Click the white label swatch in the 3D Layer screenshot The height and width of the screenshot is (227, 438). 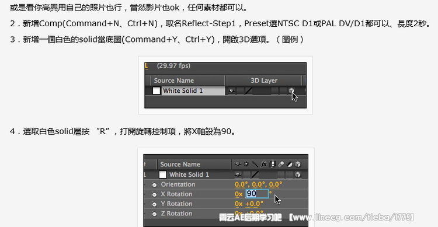pos(157,90)
